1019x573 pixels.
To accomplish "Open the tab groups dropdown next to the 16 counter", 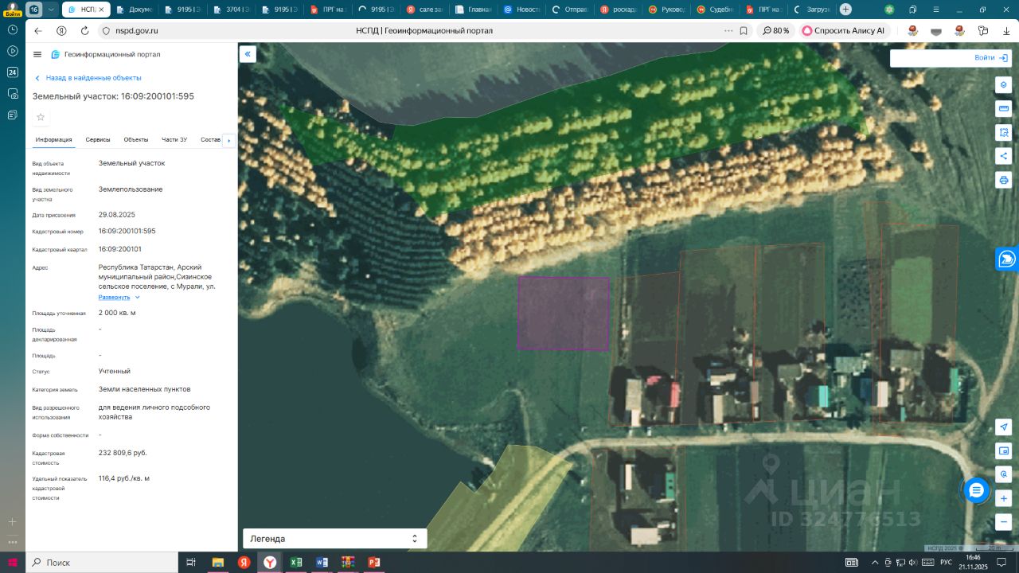I will 52,10.
